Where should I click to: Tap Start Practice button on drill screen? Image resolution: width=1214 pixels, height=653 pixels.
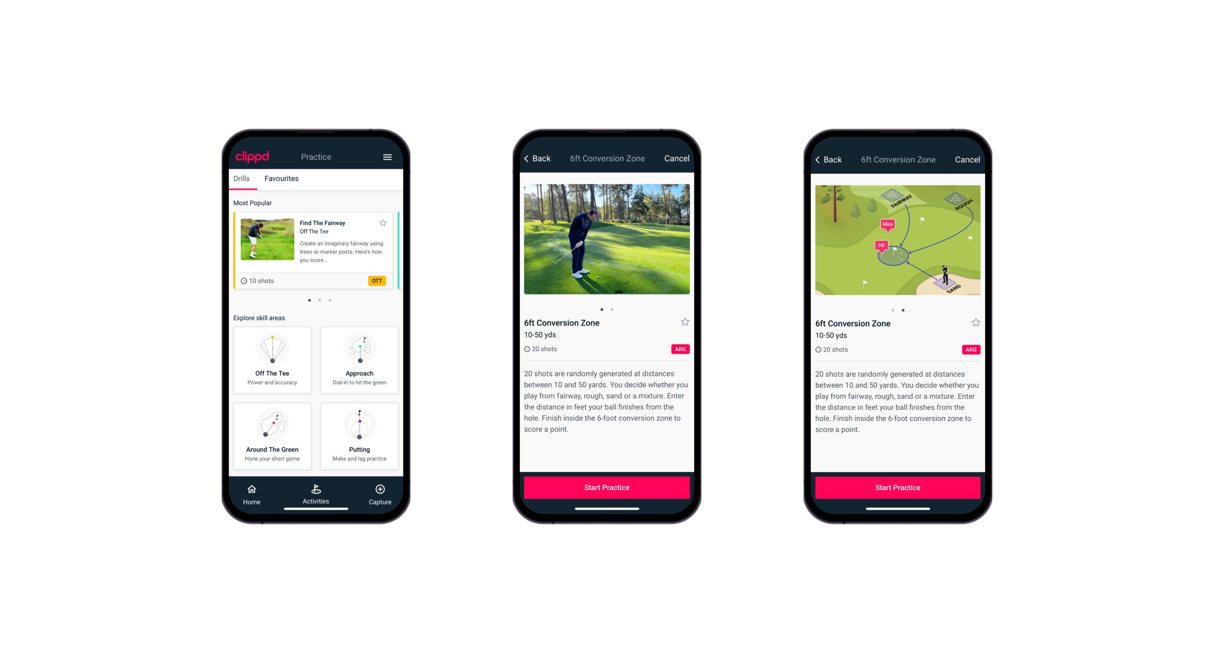606,487
